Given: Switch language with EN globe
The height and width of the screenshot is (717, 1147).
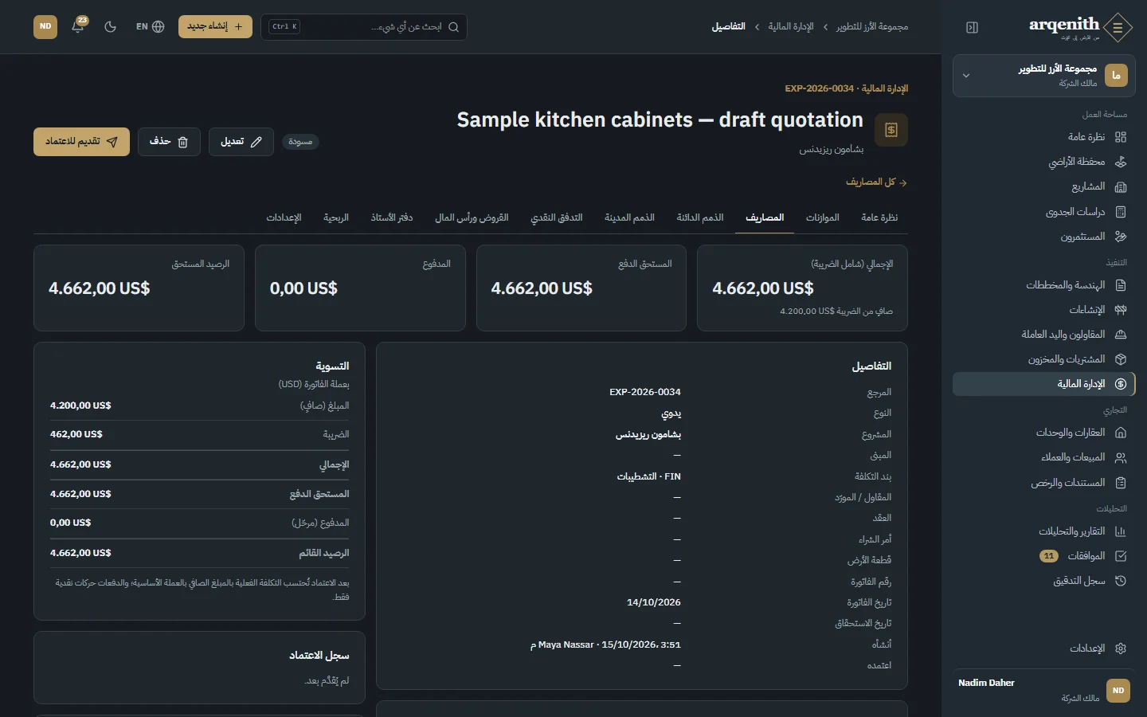Looking at the screenshot, I should click(150, 26).
